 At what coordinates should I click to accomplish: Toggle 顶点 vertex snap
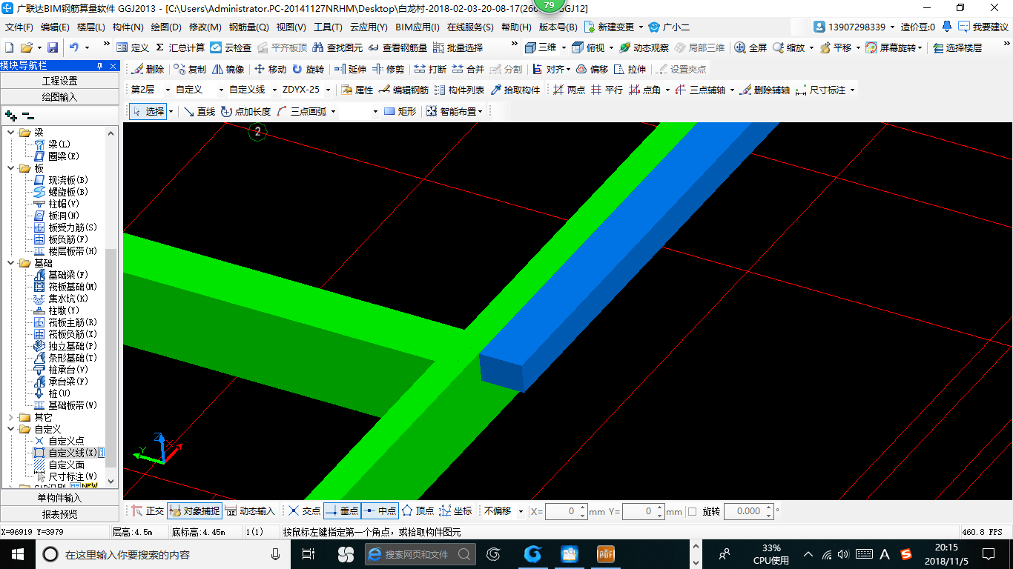[x=418, y=511]
